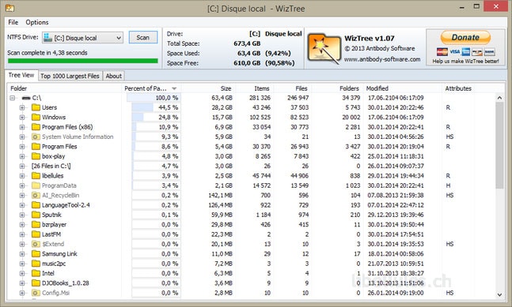Sort by the Items column header
512x307 pixels.
[x=254, y=88]
